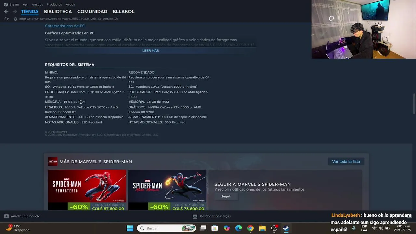Go forward with the right arrow
Screen dimensions: 416x234
tap(15, 11)
